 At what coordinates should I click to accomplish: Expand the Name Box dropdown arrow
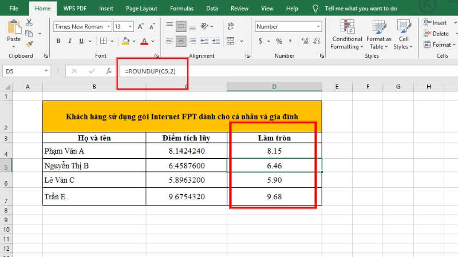click(46, 71)
